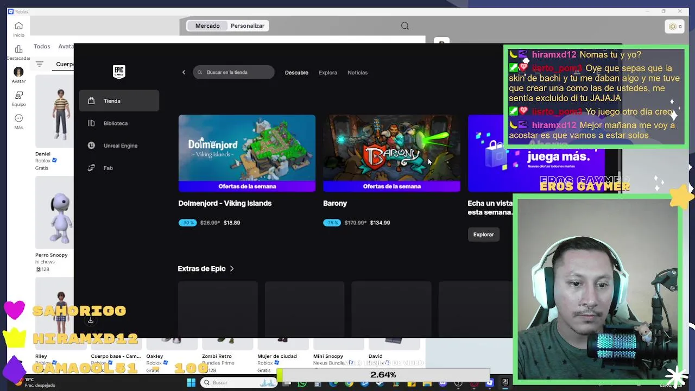695x391 pixels.
Task: Open Steam from the taskbar
Action: tap(380, 383)
